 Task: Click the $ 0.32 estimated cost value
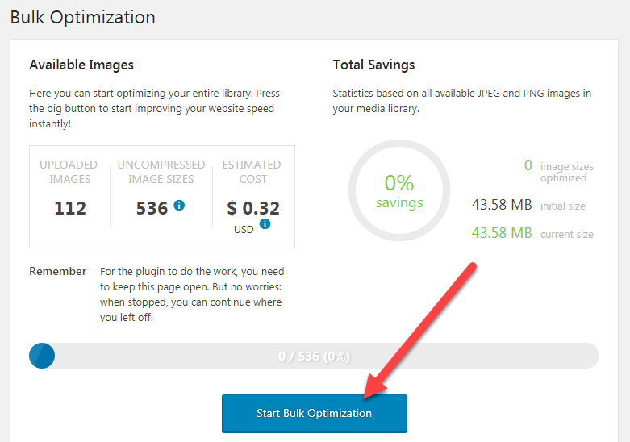[x=253, y=208]
